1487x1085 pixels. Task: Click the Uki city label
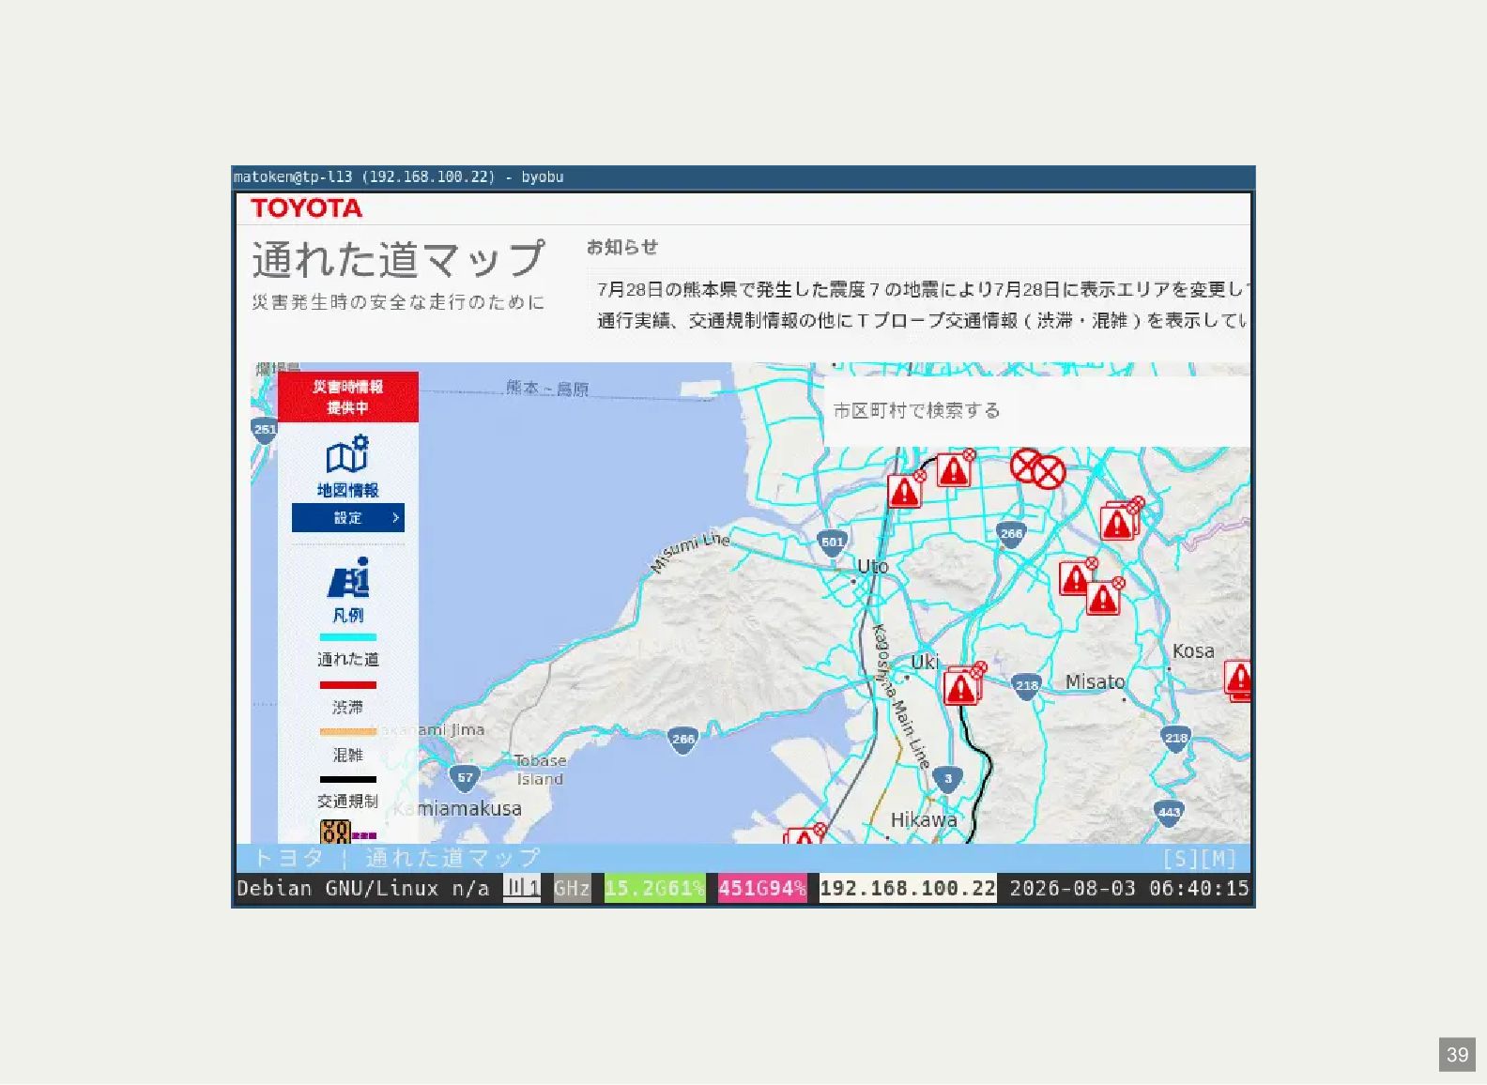(x=925, y=662)
